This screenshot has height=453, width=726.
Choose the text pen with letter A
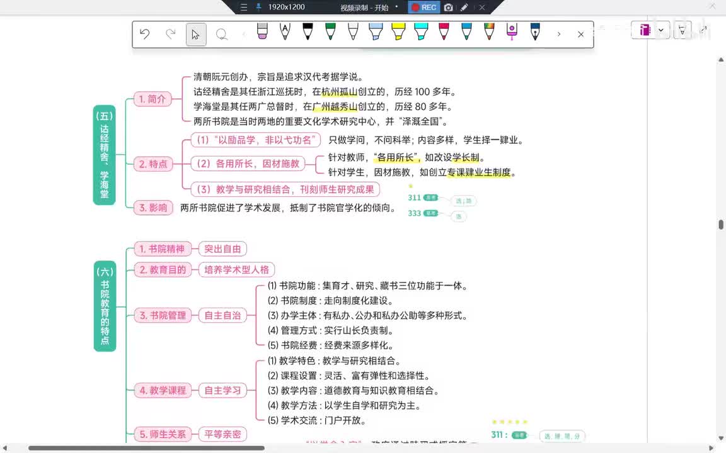click(285, 31)
